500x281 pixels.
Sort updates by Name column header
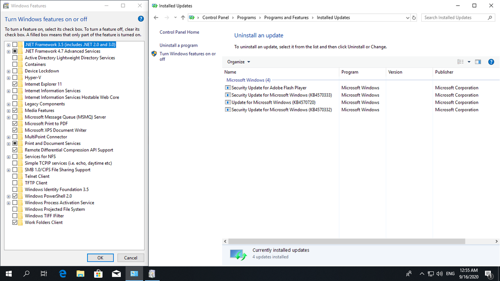point(280,72)
